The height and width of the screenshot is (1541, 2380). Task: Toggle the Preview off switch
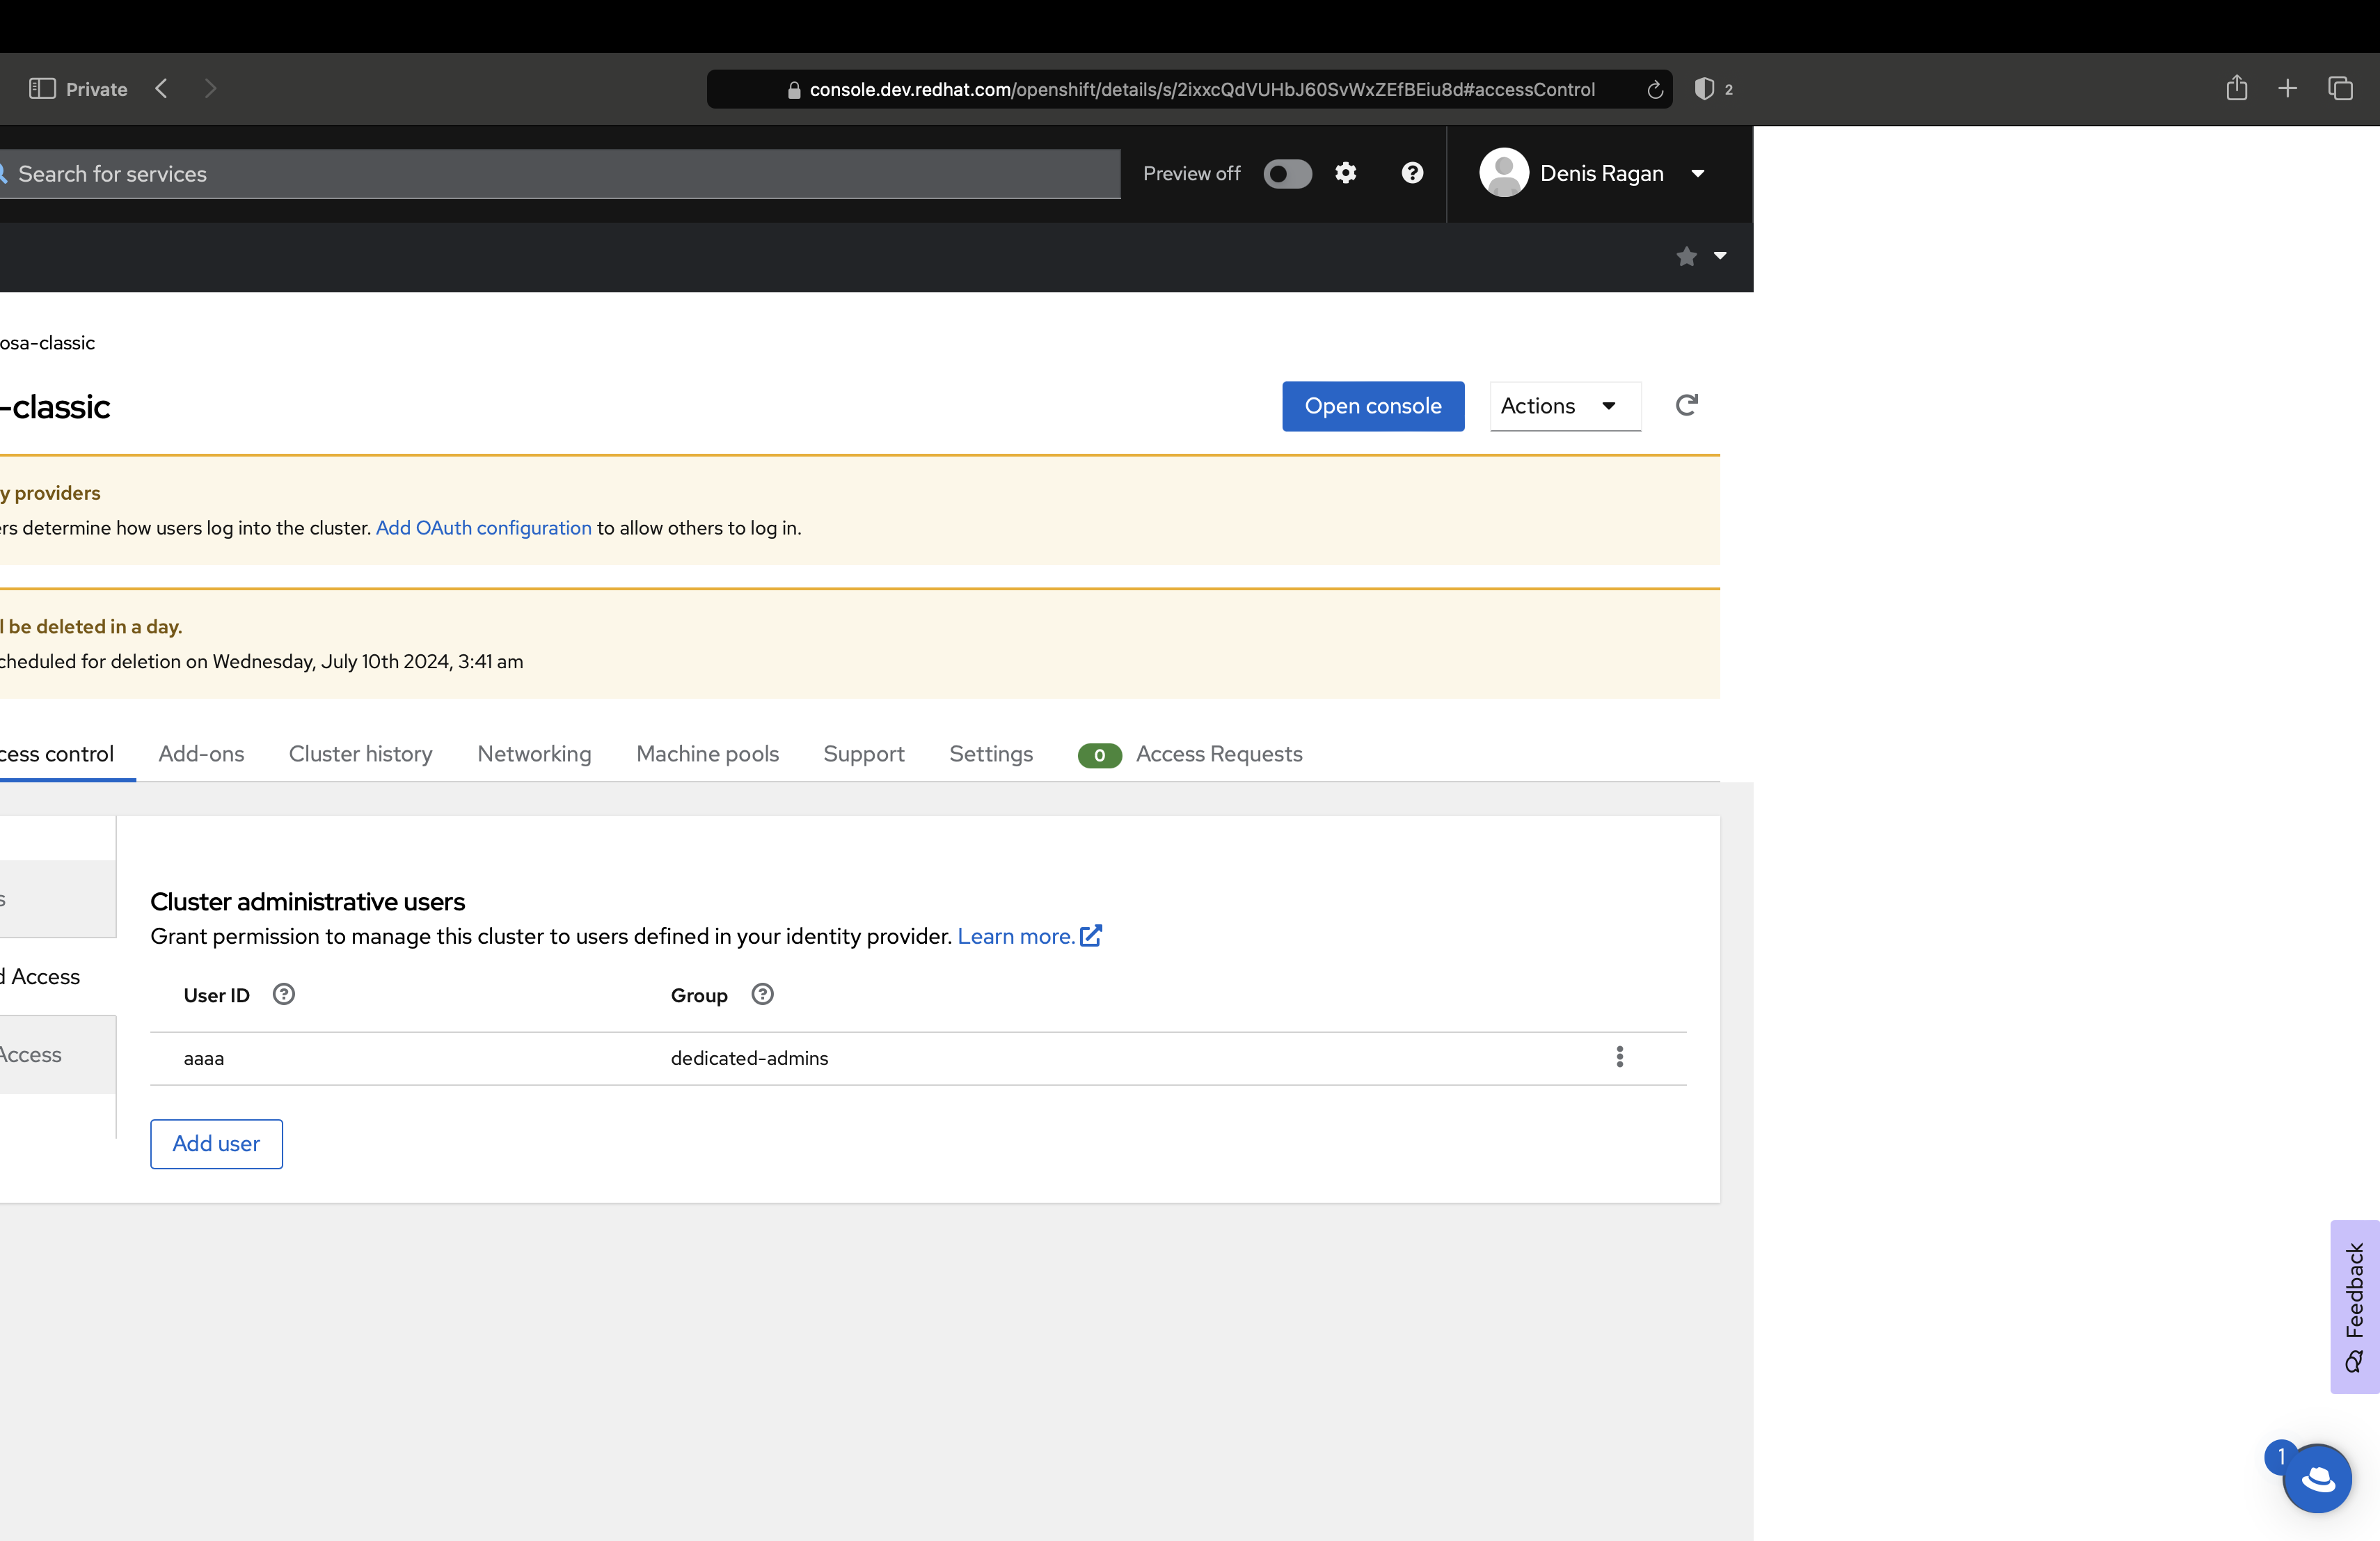point(1287,174)
